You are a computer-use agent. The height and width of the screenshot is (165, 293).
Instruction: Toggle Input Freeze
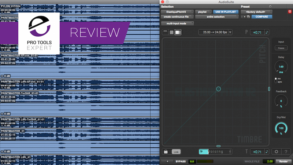(281, 48)
